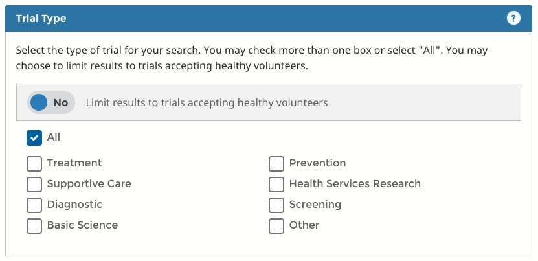Click the 'Screening' label text
The height and width of the screenshot is (261, 538).
(315, 205)
